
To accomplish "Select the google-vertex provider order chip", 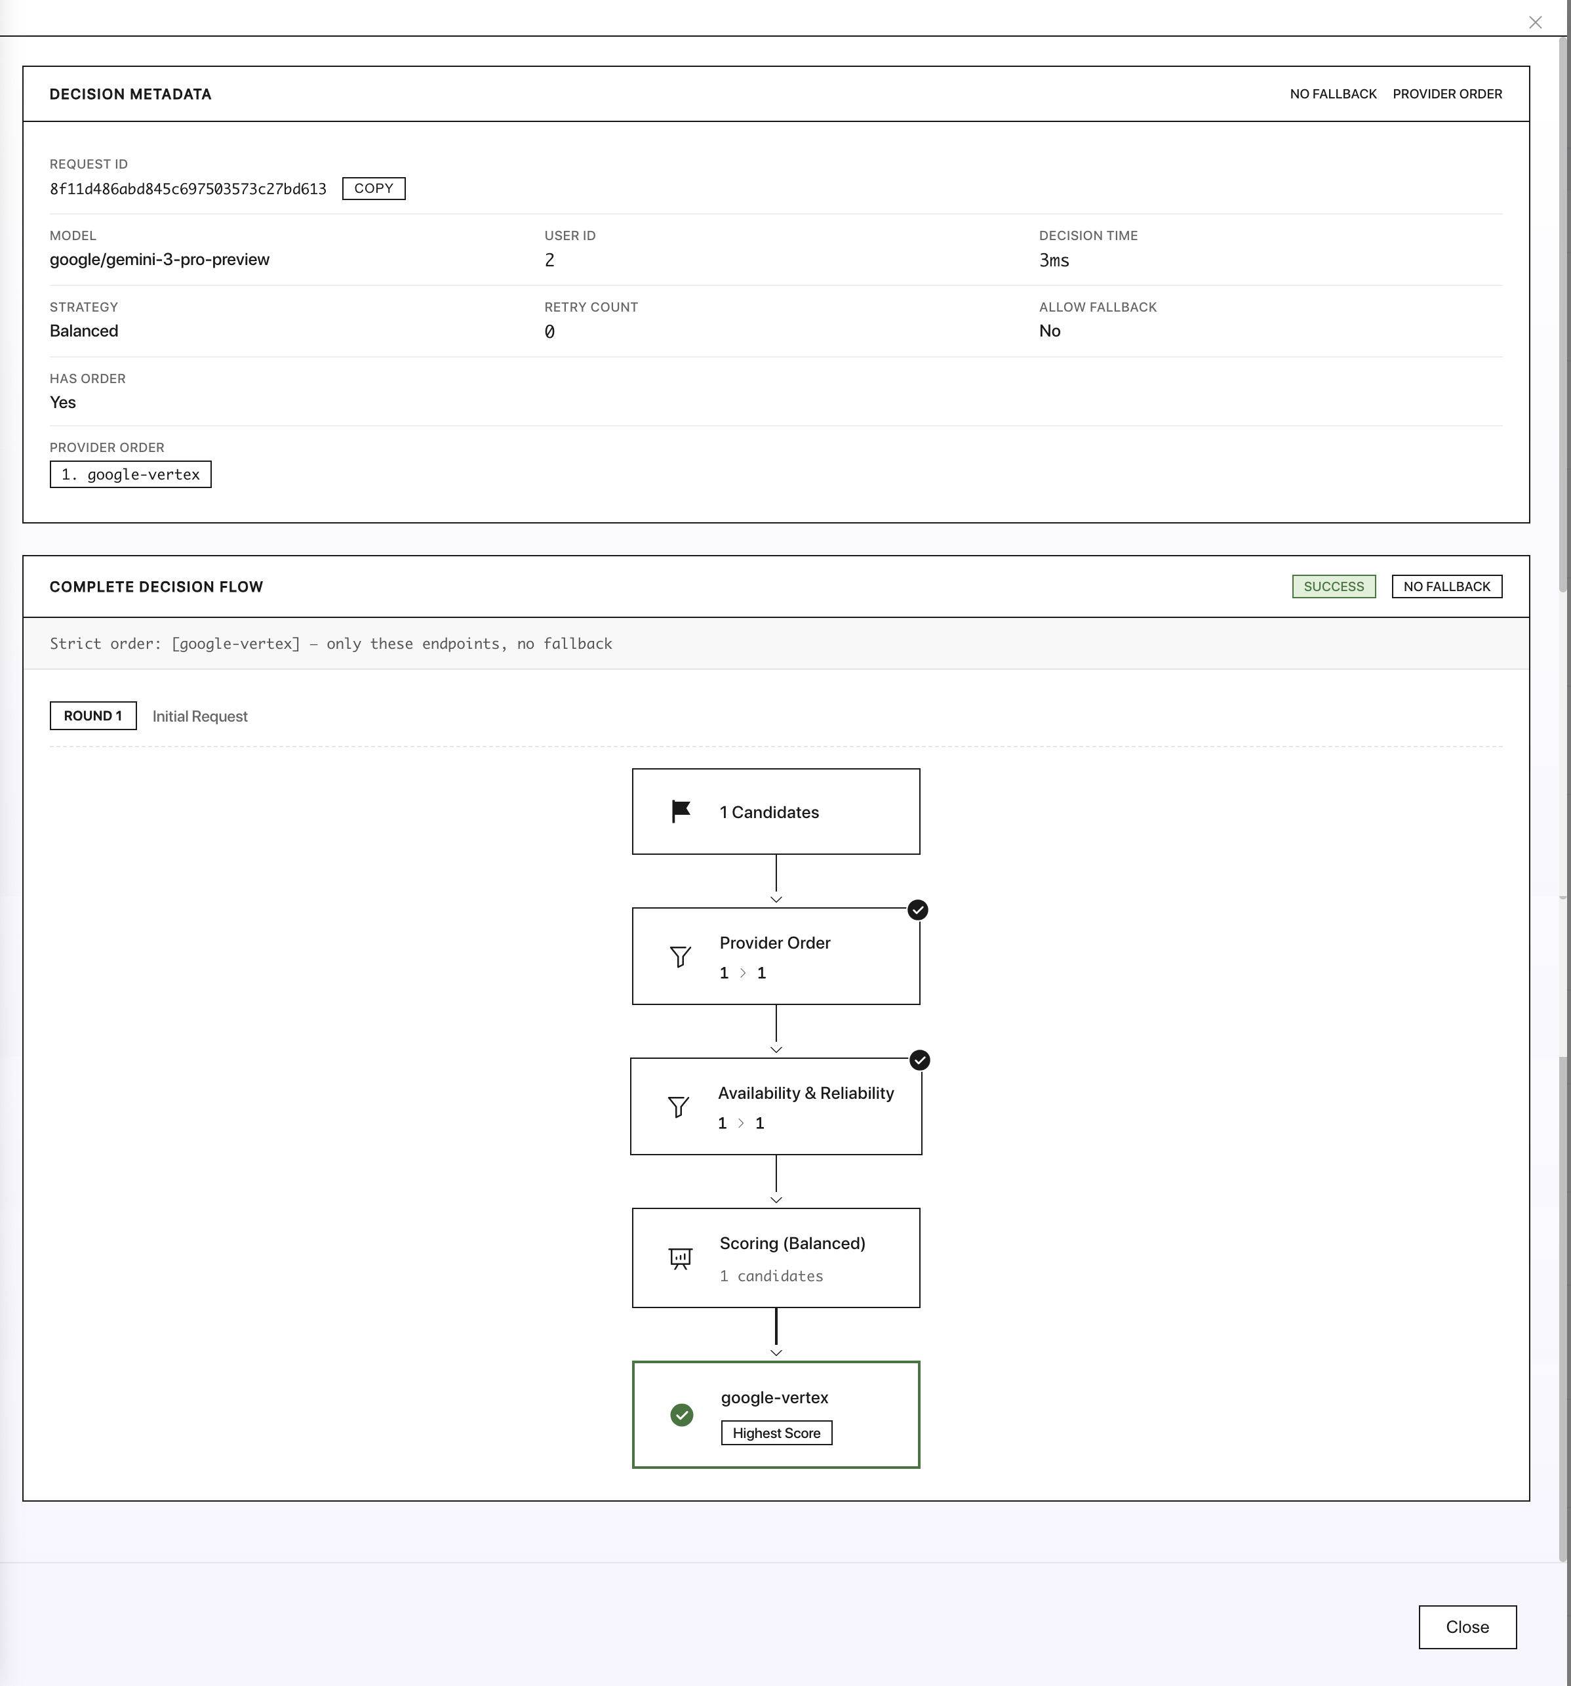I will (130, 475).
